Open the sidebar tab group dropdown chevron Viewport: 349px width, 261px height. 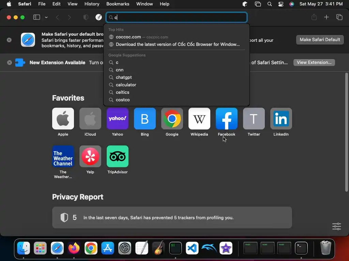(x=46, y=17)
